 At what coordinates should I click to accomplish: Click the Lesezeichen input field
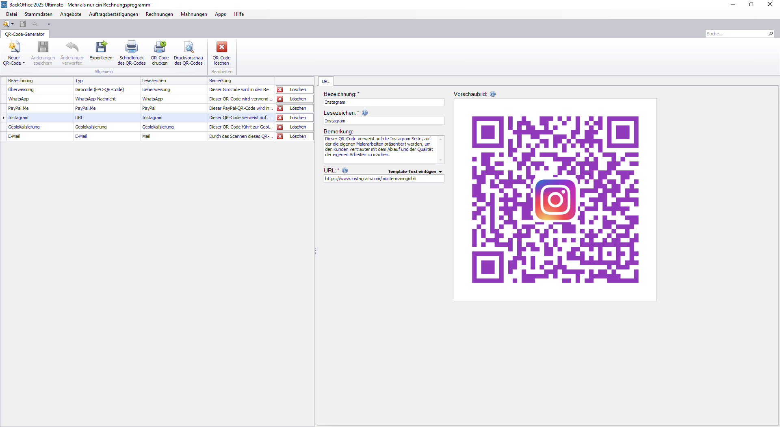(384, 121)
